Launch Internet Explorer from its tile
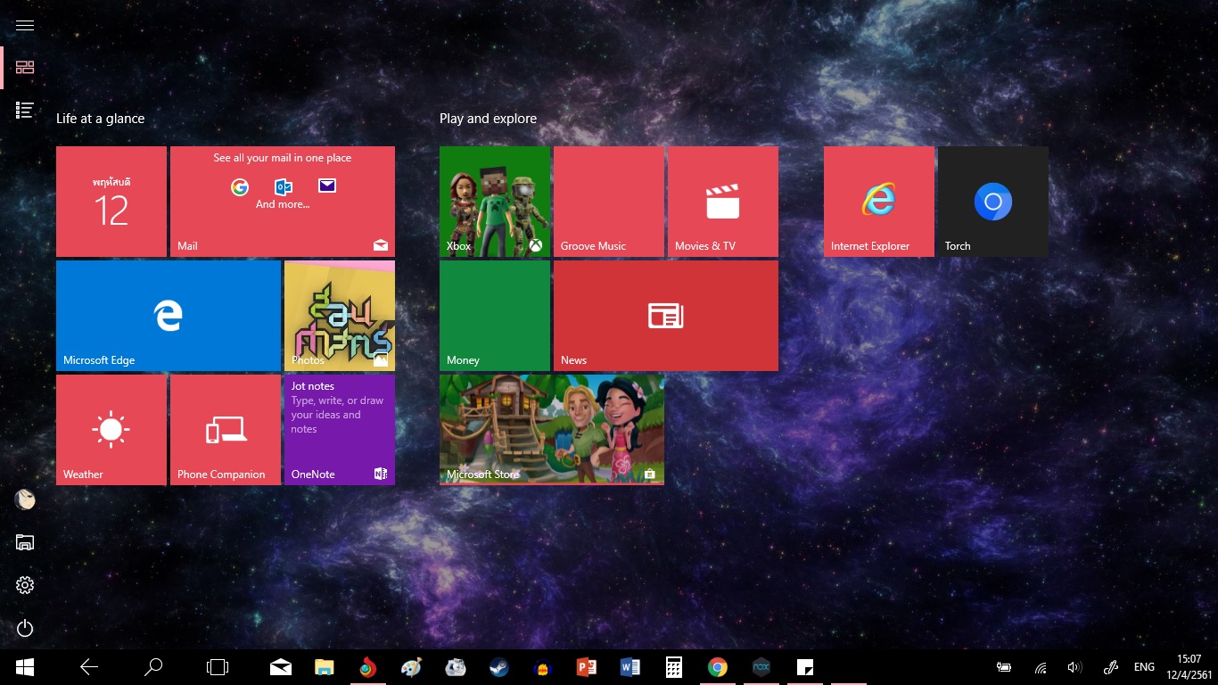 (x=878, y=202)
